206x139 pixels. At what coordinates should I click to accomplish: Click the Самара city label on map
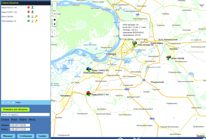click(111, 54)
